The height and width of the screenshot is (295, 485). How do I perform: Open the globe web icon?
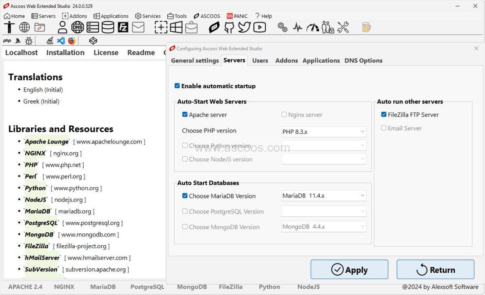point(25,27)
